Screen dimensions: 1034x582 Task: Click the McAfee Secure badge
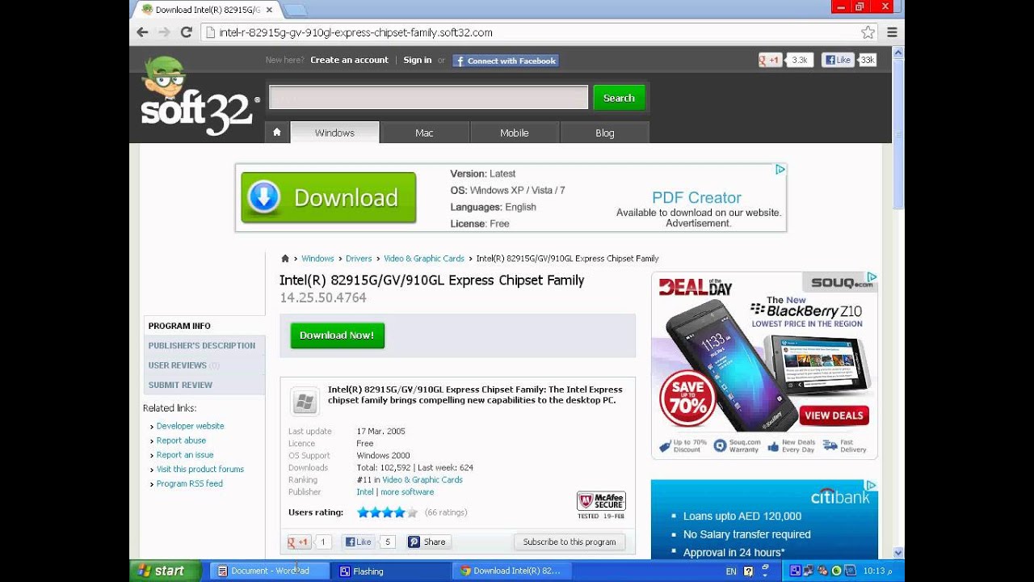(601, 505)
